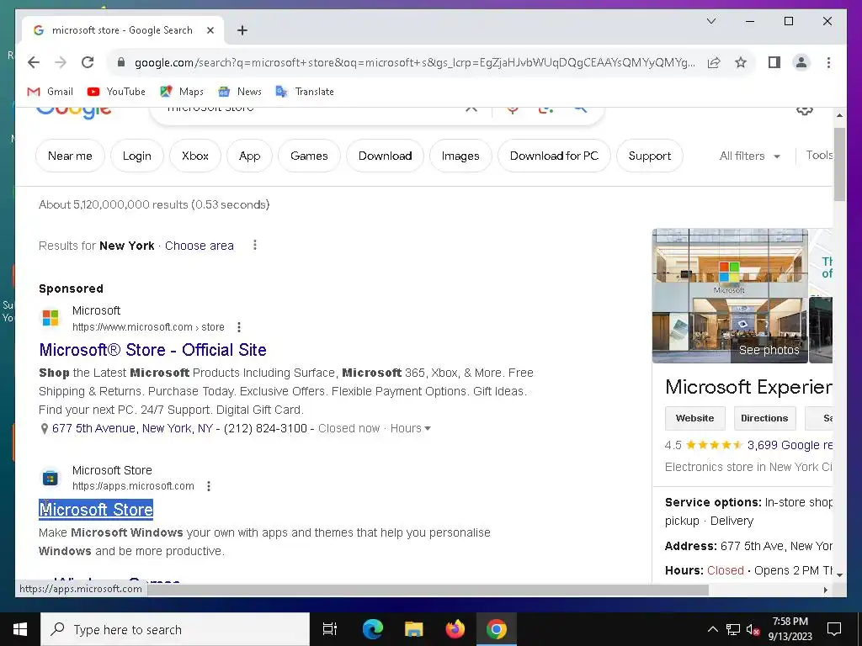Open the apps.microsoft.com result's three-dot menu

coord(209,486)
